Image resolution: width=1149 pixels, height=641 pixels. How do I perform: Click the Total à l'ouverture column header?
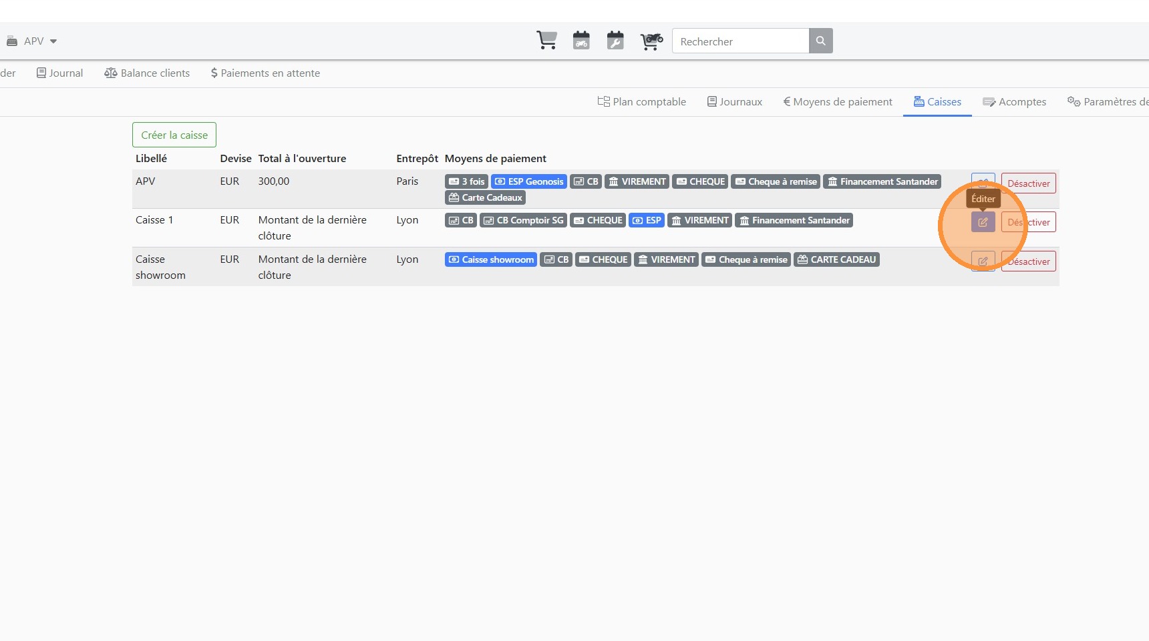(303, 159)
